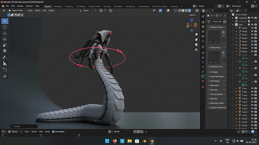Toggle the camera view icon
Screen dimensions: 259x145
(x=196, y=44)
